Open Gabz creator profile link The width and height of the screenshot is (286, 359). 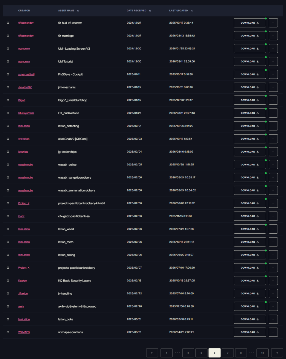click(21, 216)
